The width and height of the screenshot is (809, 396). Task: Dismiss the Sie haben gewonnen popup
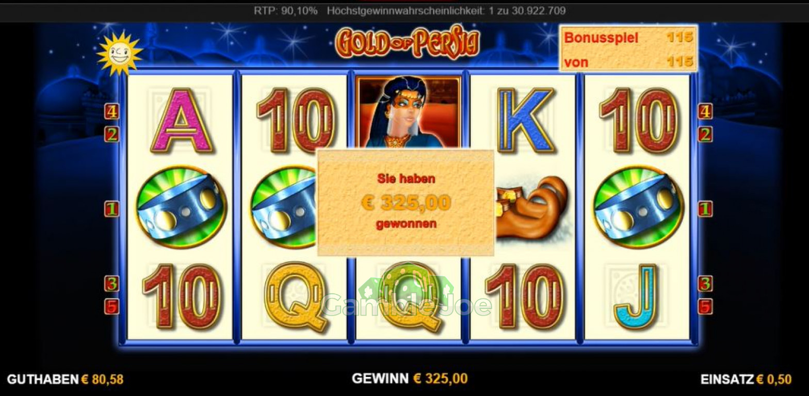click(x=406, y=203)
